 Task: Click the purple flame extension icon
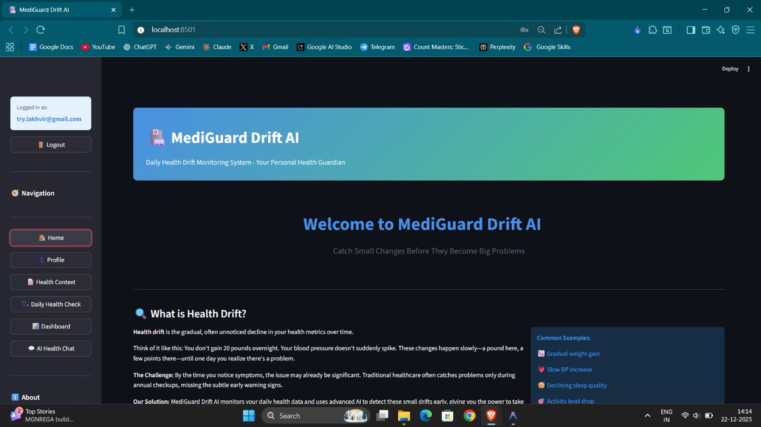637,29
